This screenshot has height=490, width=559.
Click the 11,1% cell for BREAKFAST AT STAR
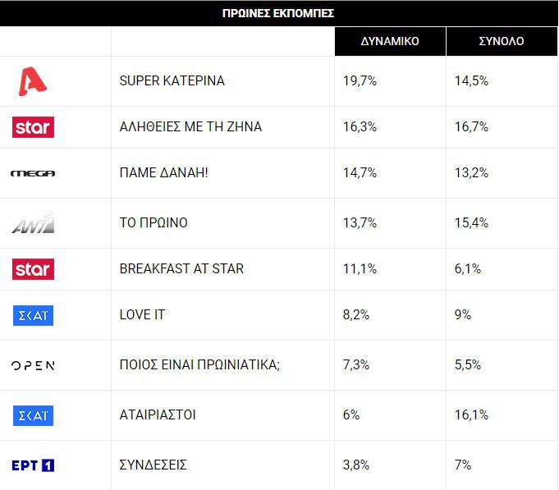pos(358,268)
